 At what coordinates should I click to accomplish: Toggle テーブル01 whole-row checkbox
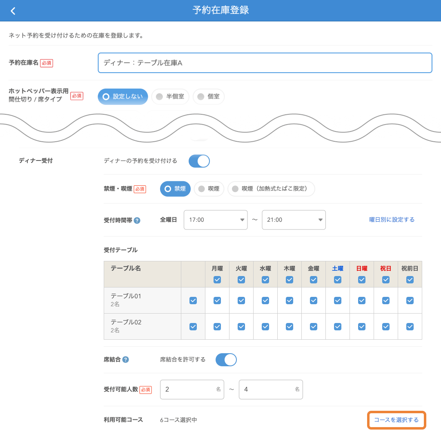193,301
